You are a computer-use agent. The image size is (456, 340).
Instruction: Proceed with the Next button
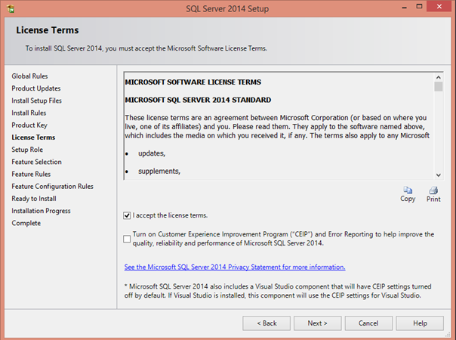318,323
